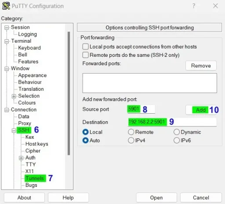This screenshot has width=225, height=204.
Task: Select Host keys under SSH
Action: (x=37, y=144)
